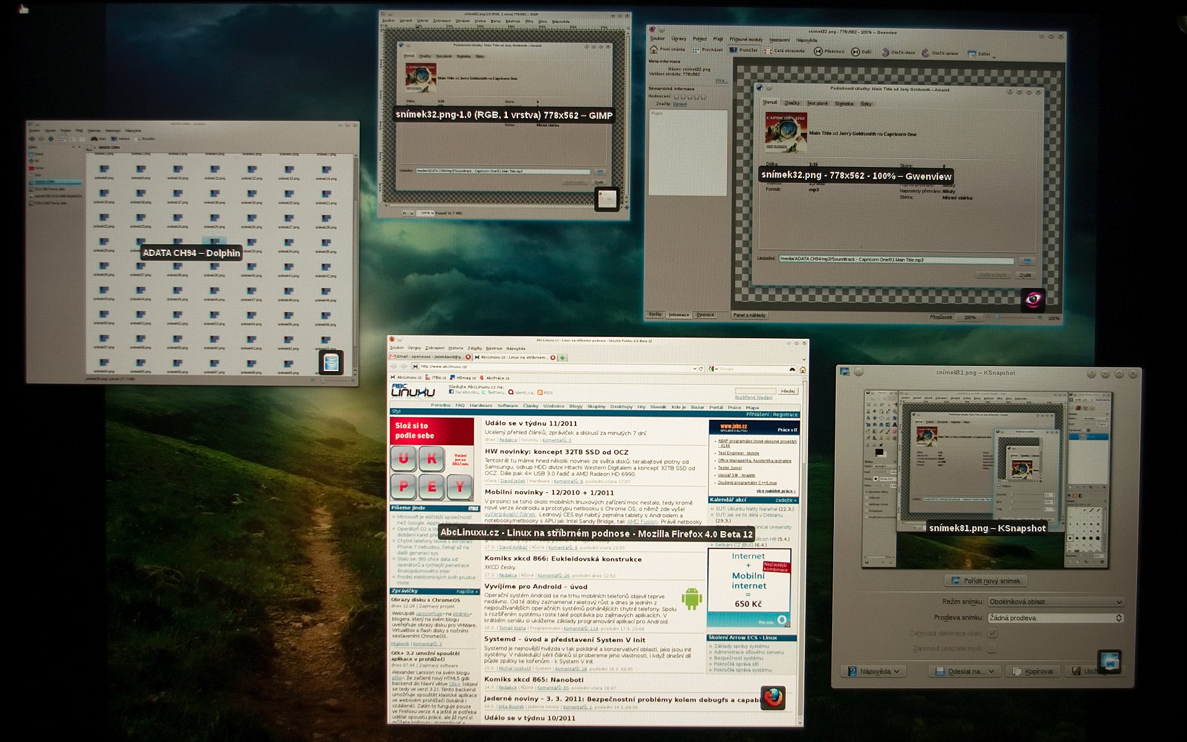Image resolution: width=1187 pixels, height=742 pixels.
Task: Toggle Zahrnout ukazatel myši checkbox
Action: coord(992,648)
